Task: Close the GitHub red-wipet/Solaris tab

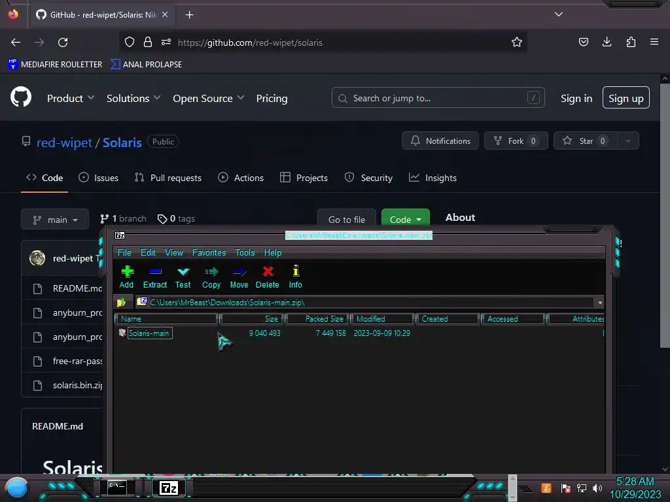Action: tap(165, 14)
